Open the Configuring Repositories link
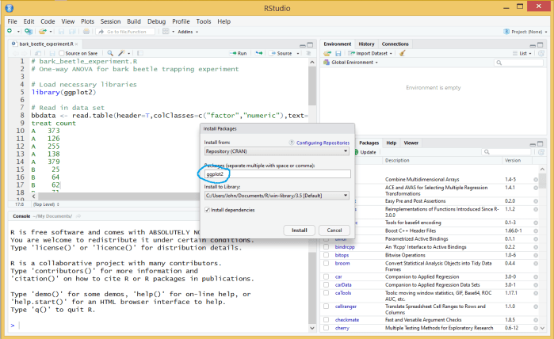The height and width of the screenshot is (339, 554). (323, 143)
